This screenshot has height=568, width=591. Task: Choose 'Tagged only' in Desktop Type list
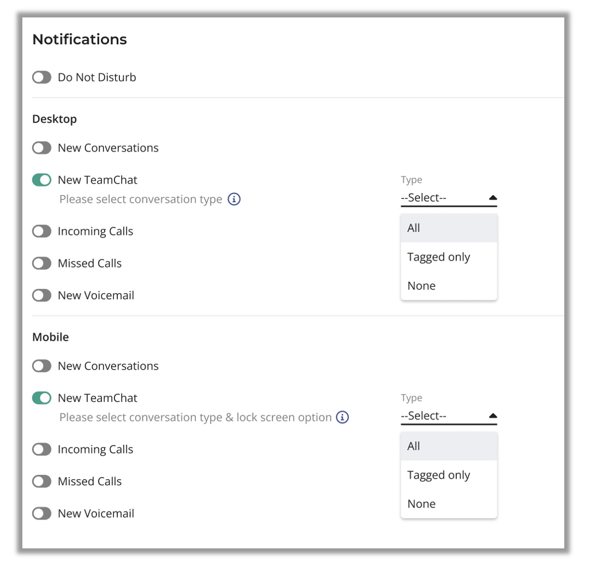click(x=449, y=257)
